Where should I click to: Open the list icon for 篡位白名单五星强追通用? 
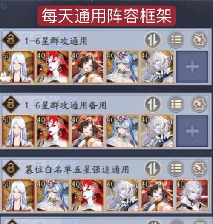click(x=176, y=168)
